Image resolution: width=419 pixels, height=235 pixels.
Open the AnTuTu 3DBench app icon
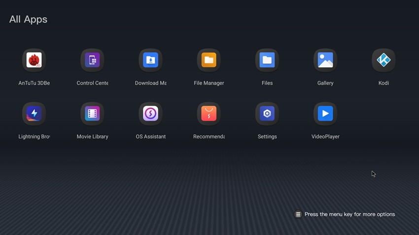[x=34, y=60]
